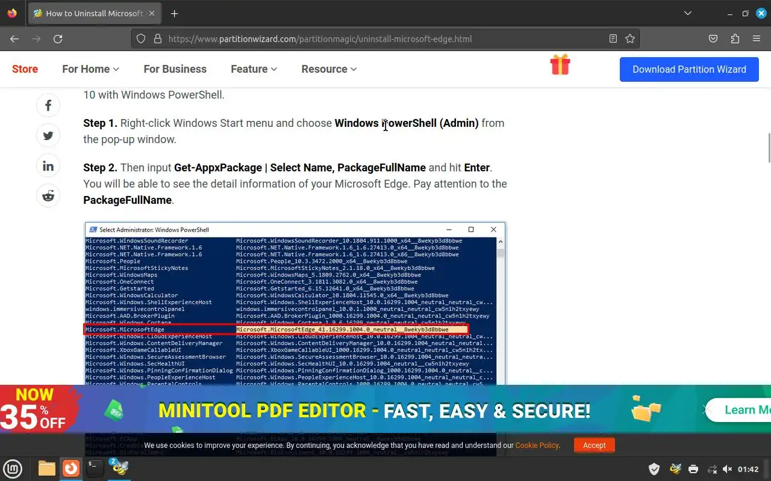This screenshot has height=481, width=771.
Task: Share the article on Reddit
Action: [48, 195]
